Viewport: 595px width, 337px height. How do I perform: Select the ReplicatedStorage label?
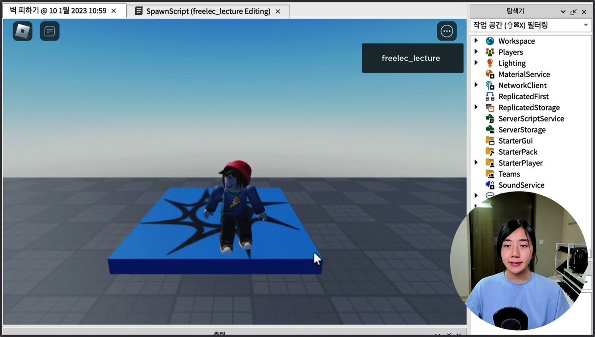pyautogui.click(x=529, y=108)
